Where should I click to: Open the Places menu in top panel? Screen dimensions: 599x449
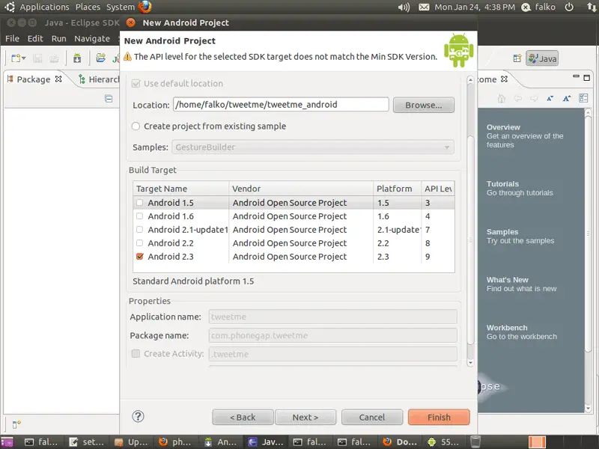pos(88,7)
